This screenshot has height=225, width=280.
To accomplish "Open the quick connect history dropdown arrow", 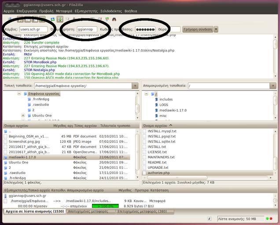I will [x=216, y=29].
